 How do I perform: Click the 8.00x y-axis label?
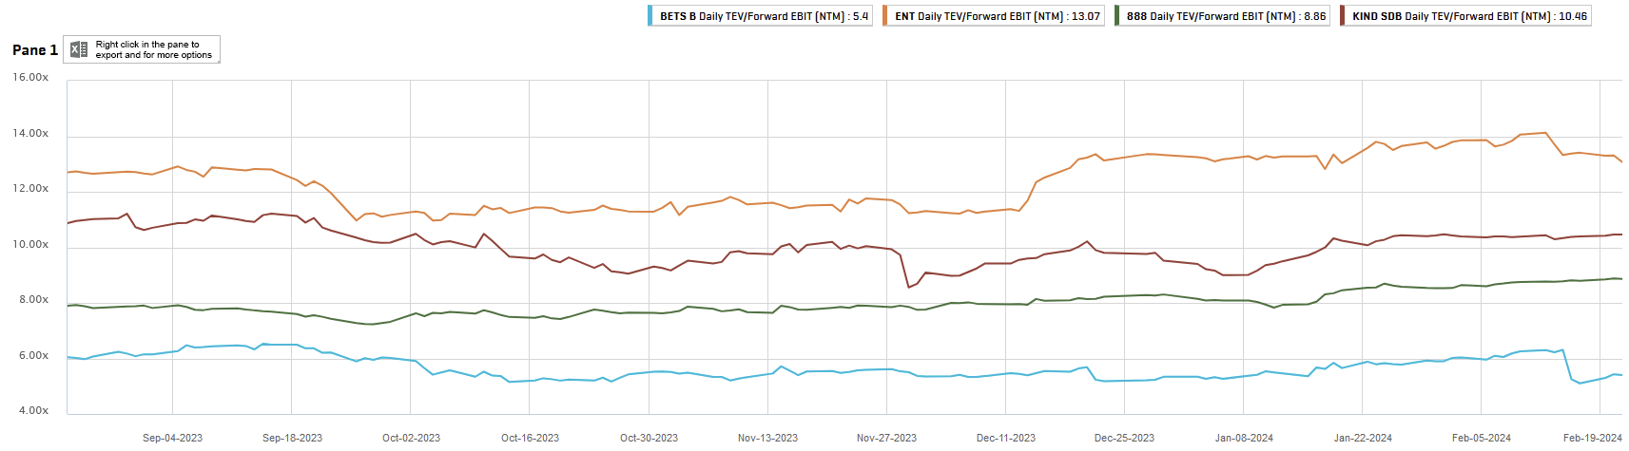[x=33, y=300]
